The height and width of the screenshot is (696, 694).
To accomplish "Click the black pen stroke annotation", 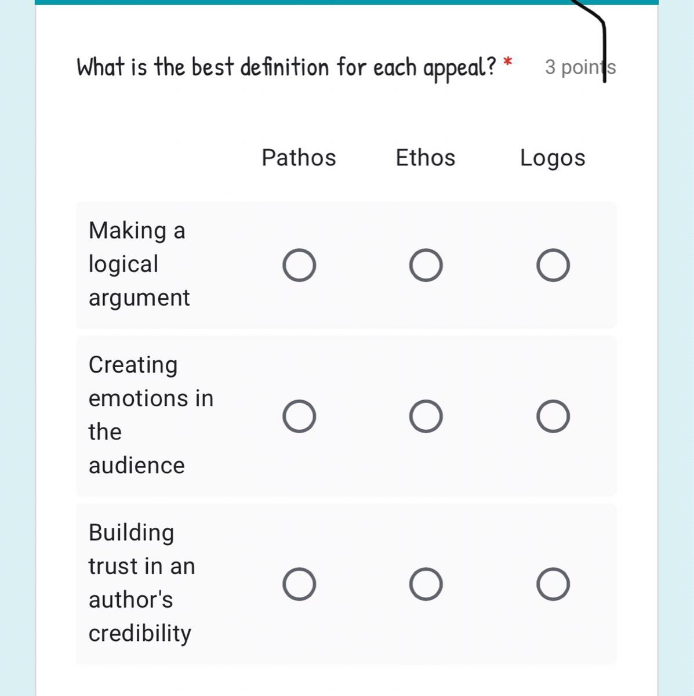I will [604, 46].
